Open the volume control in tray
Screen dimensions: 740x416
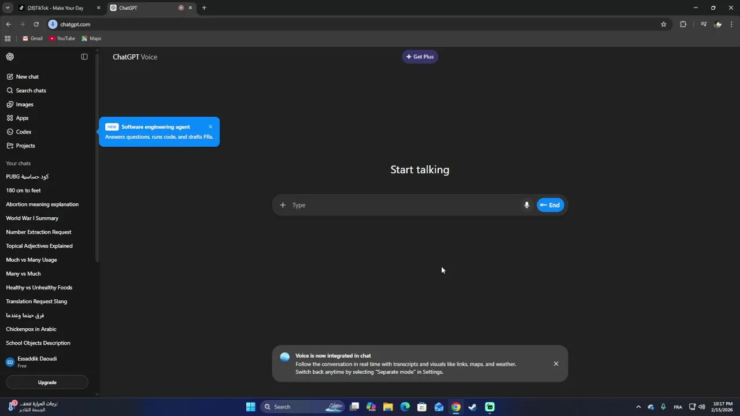tap(701, 407)
